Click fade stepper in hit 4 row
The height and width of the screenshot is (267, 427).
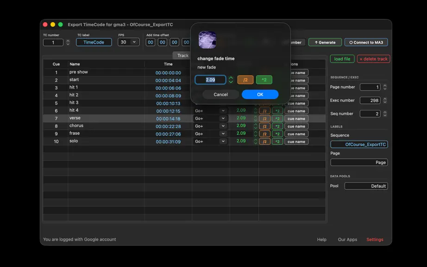256,111
